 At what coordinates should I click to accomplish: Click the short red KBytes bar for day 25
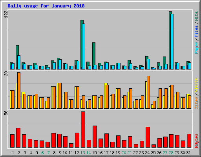pos(153,146)
